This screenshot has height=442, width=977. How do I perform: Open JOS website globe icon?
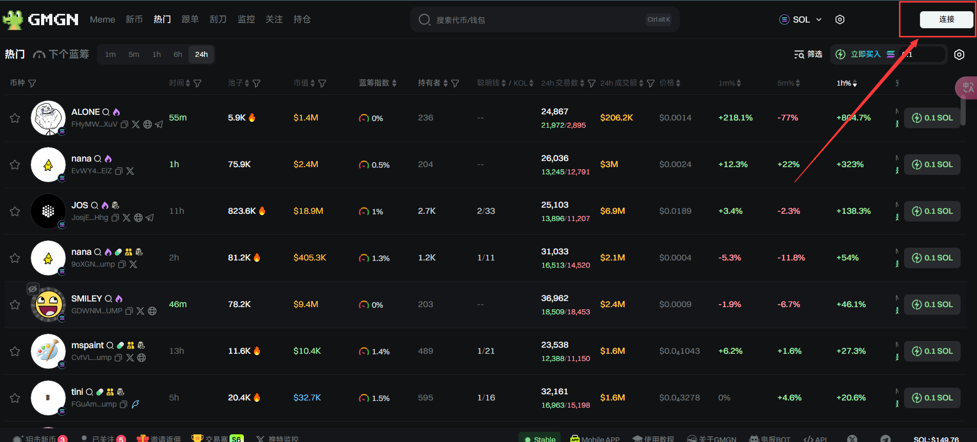coord(138,218)
